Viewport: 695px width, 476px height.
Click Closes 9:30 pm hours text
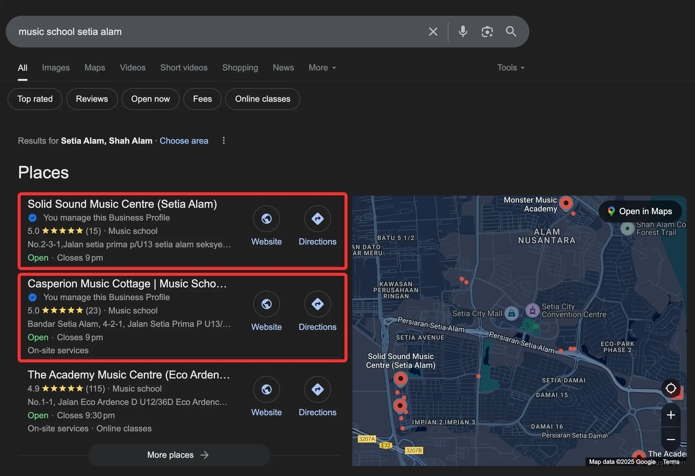pos(86,416)
